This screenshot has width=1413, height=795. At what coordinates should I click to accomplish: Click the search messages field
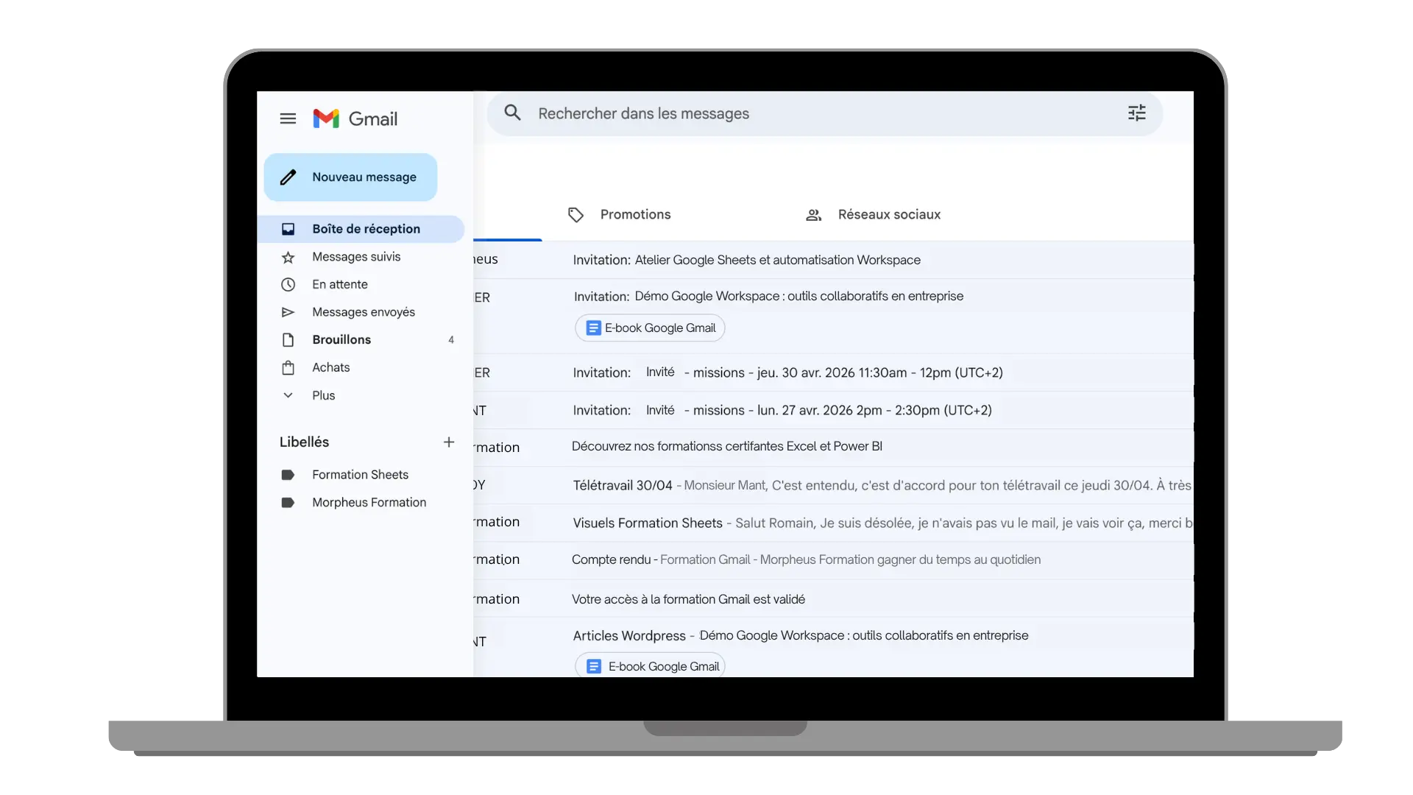(824, 113)
